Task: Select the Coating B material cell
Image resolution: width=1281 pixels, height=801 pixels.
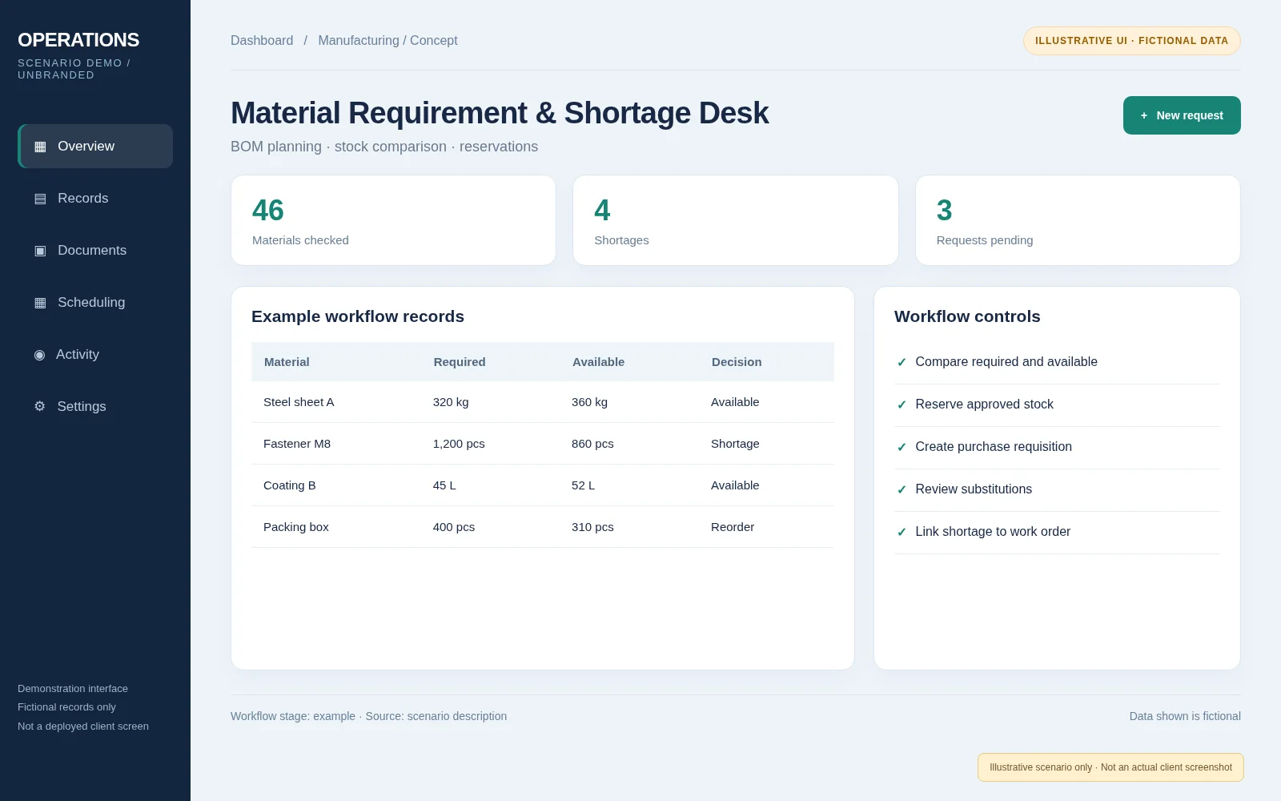Action: pyautogui.click(x=290, y=485)
